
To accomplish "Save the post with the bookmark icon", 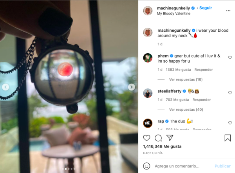I will 228,138.
